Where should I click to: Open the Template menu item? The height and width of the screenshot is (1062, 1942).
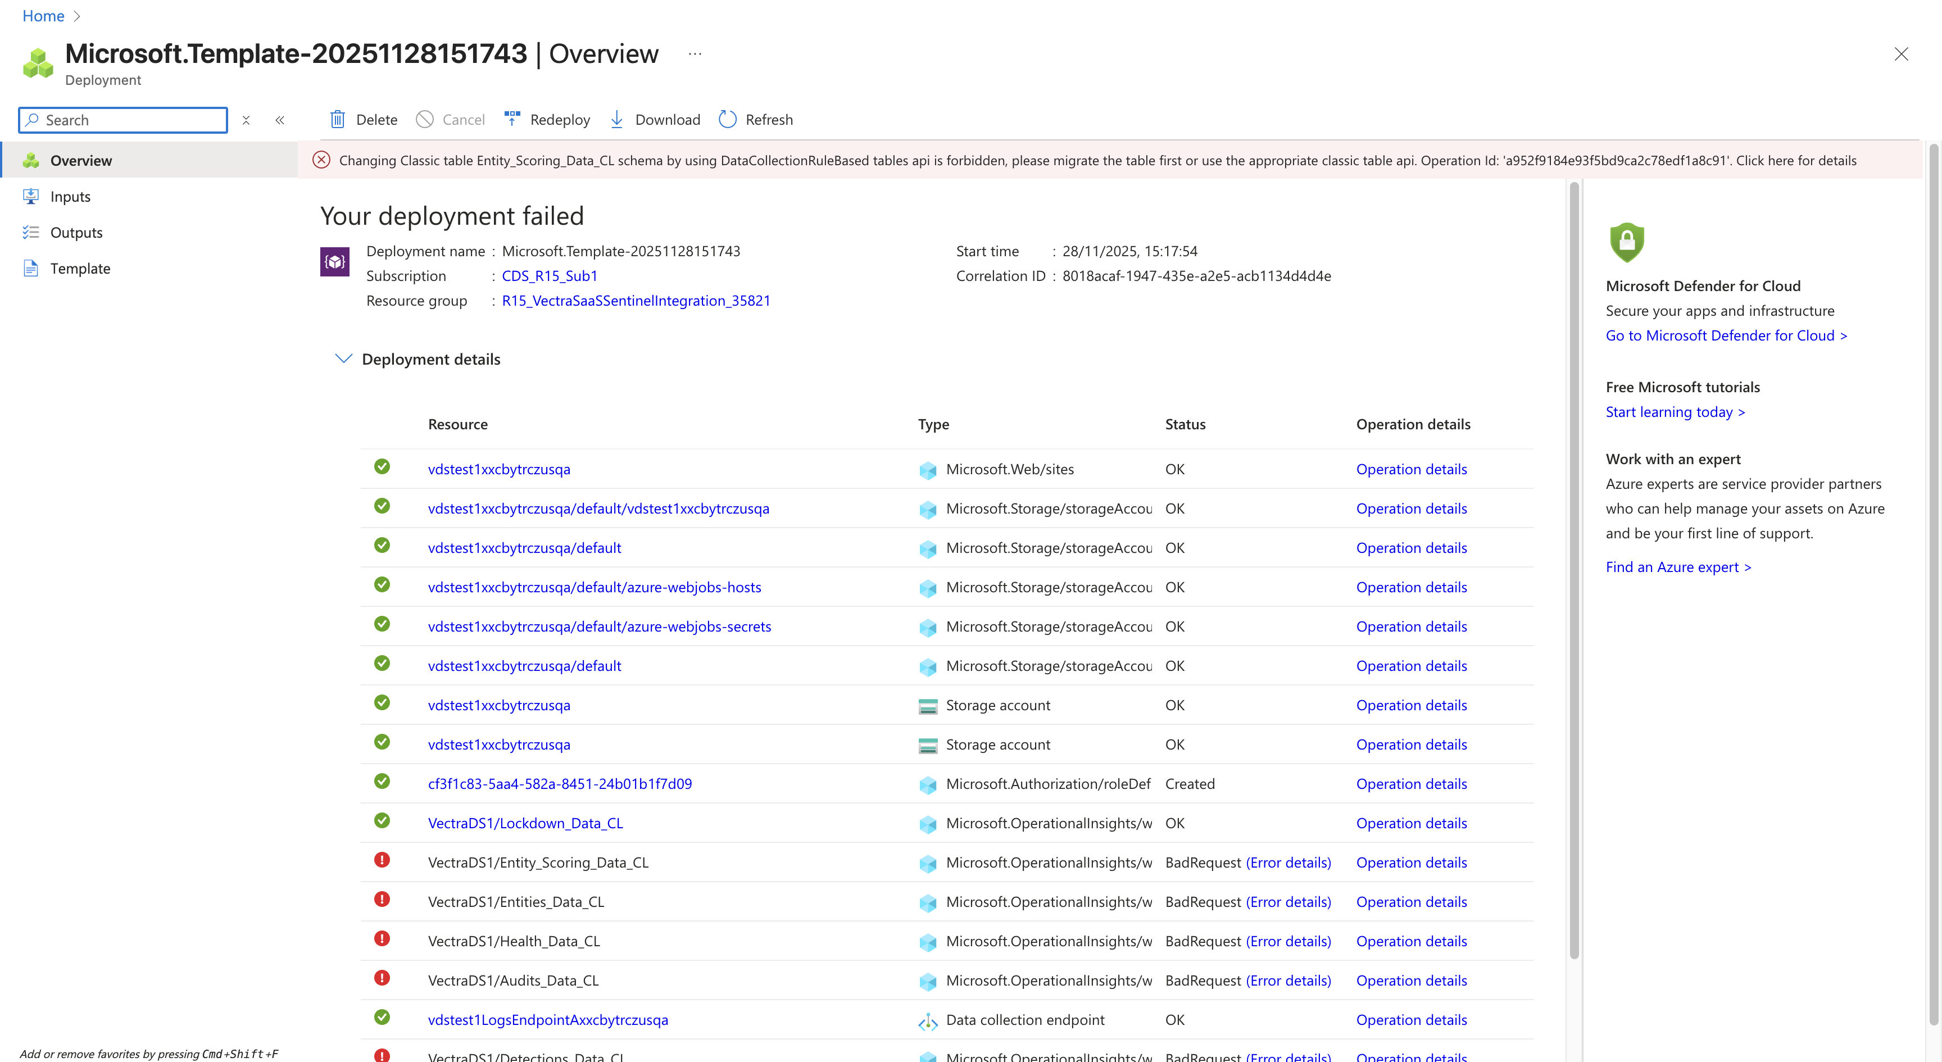point(80,269)
